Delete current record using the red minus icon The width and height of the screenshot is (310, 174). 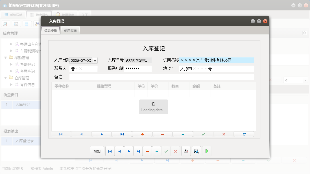[162, 134]
